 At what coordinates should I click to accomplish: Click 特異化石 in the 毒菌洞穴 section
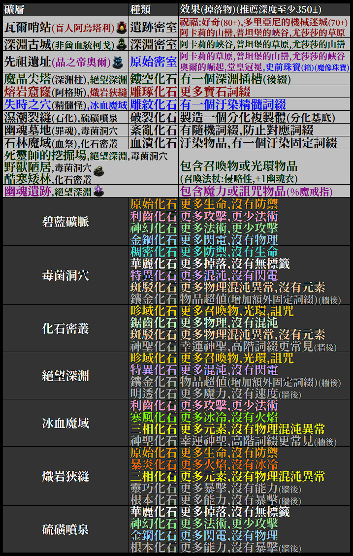coord(153,275)
